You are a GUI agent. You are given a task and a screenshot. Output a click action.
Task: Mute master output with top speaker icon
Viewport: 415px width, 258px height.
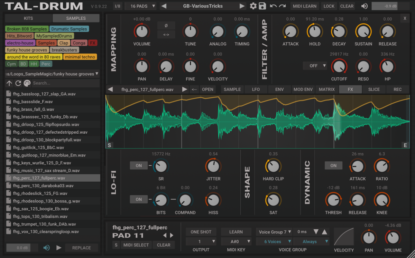(364, 6)
